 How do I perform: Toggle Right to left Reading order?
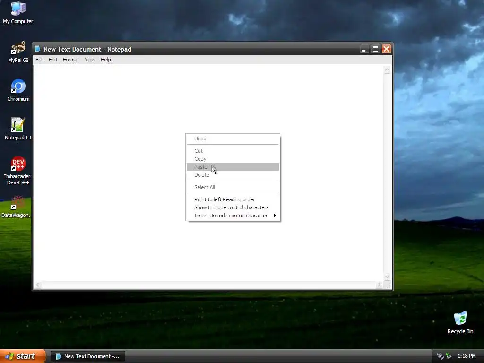point(233,199)
